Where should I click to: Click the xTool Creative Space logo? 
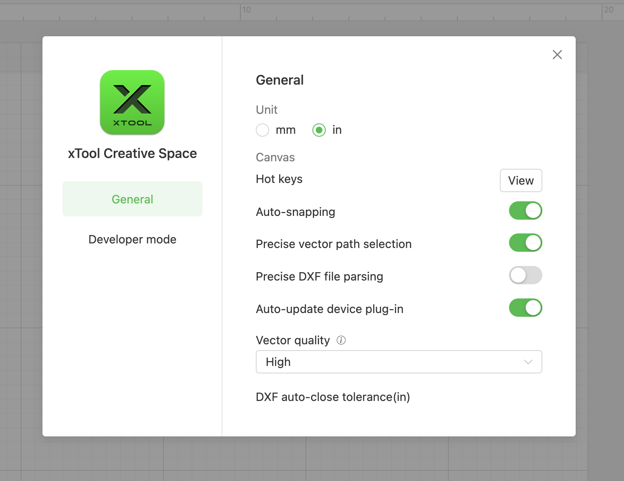[x=132, y=103]
